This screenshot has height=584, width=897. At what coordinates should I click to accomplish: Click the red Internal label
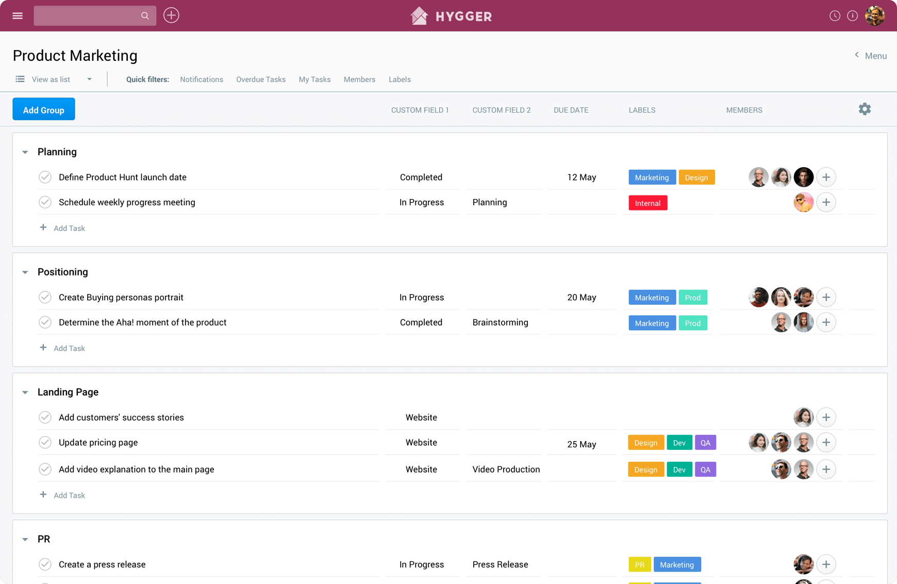tap(647, 202)
